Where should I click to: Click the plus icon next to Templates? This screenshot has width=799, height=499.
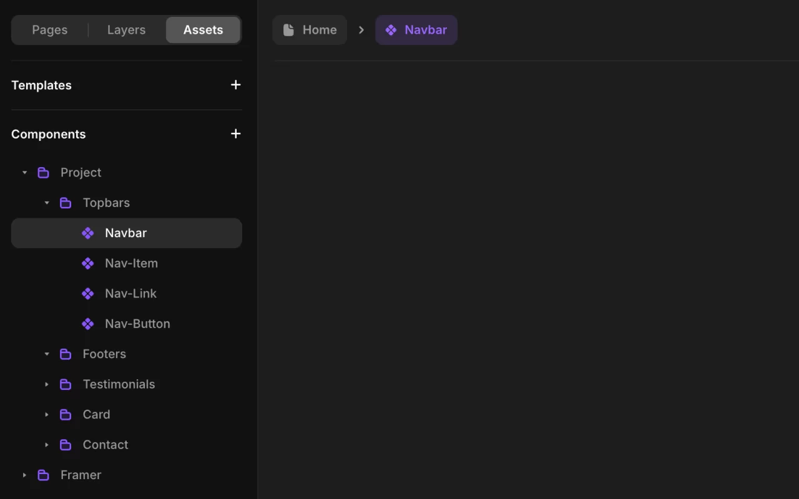click(235, 85)
